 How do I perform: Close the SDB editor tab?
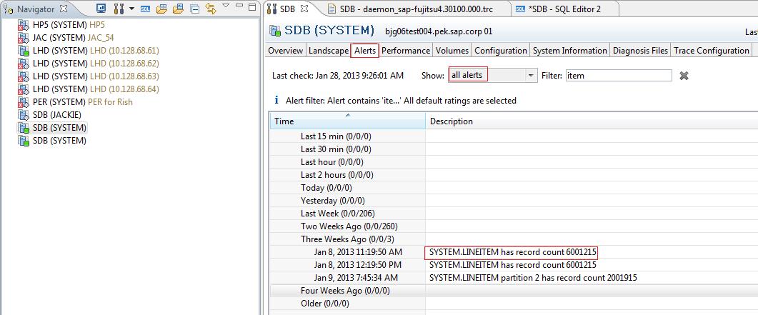click(x=304, y=9)
